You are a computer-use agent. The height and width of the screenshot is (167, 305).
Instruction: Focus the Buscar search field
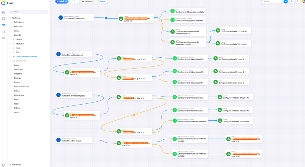271,1
